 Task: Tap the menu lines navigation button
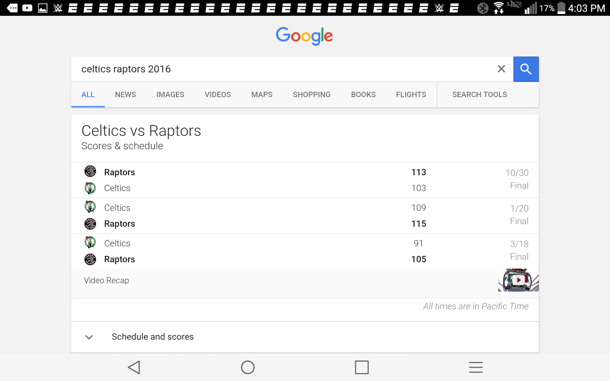pyautogui.click(x=476, y=367)
